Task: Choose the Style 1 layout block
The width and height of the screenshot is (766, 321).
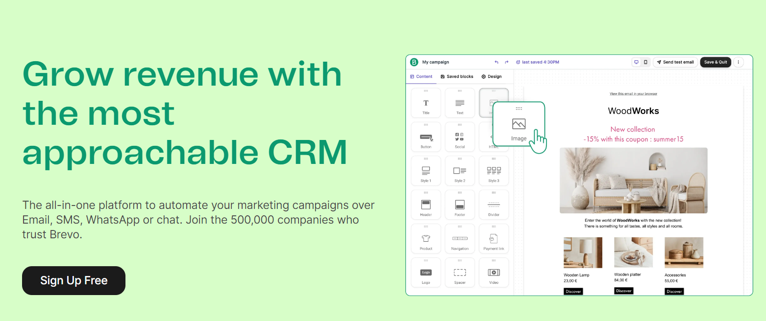Action: pyautogui.click(x=426, y=171)
